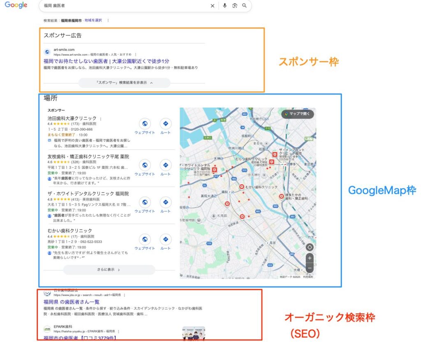Click マップで開く button on map
This screenshot has width=421, height=342.
coord(298,114)
